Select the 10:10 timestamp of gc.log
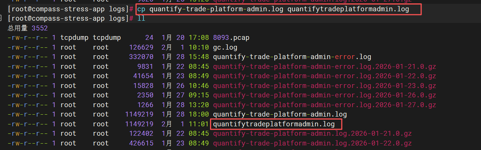The width and height of the screenshot is (481, 150). 198,47
